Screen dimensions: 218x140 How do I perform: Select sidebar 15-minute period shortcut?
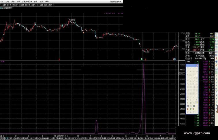(216, 82)
